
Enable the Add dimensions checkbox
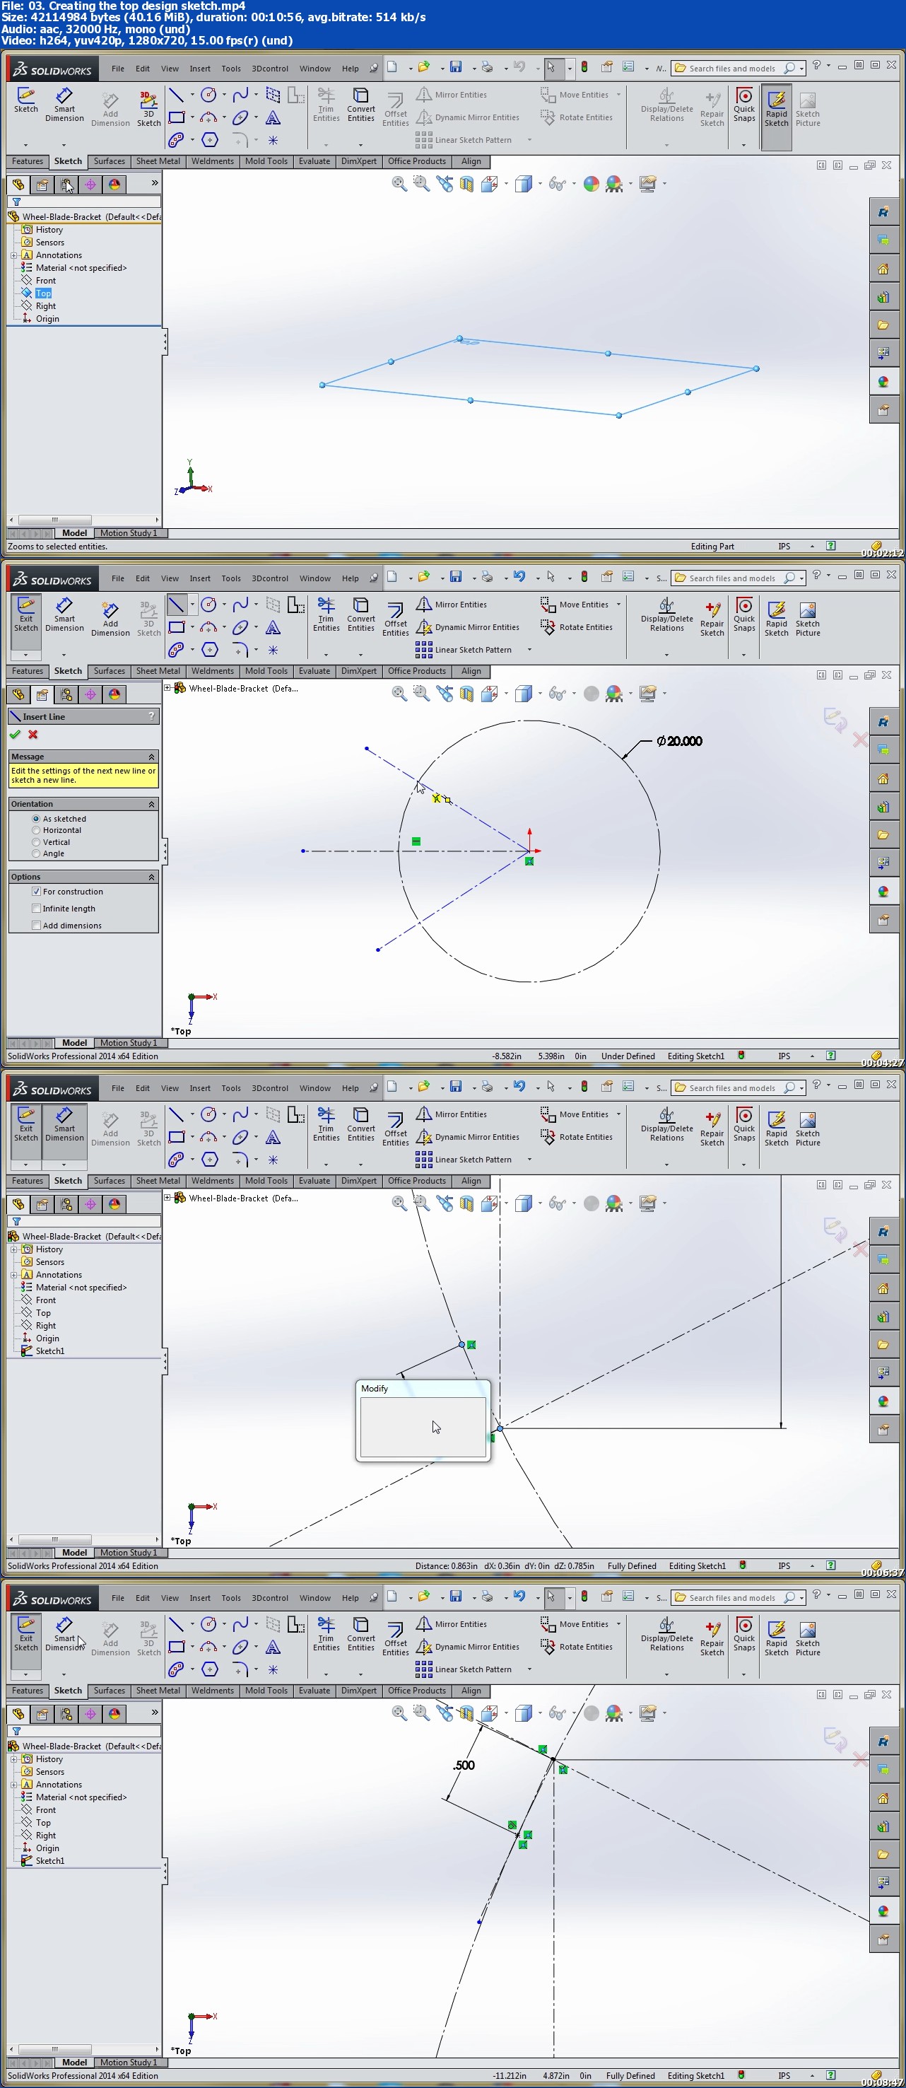[x=37, y=926]
